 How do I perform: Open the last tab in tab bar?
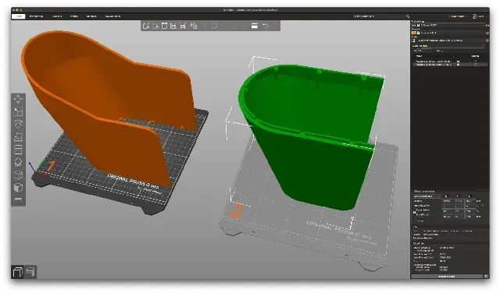[112, 16]
